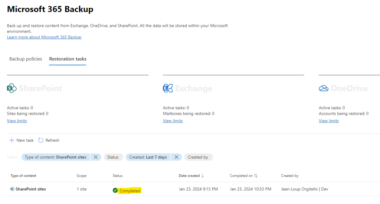Image resolution: width=380 pixels, height=204 pixels.
Task: Open the Status filter
Action: click(113, 157)
